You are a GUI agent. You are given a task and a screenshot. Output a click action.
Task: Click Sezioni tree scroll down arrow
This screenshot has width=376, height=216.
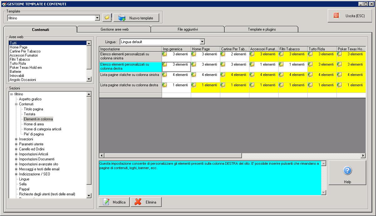pyautogui.click(x=89, y=195)
